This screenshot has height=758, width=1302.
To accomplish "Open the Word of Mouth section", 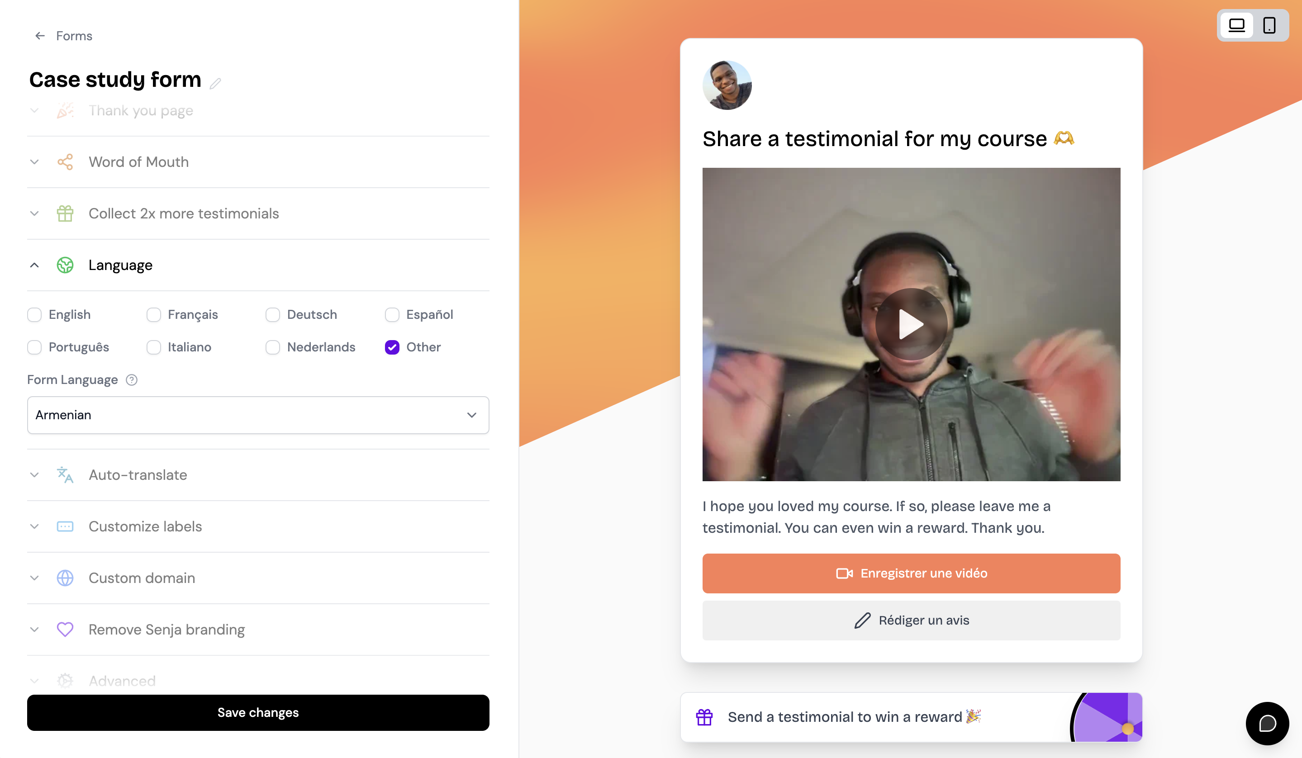I will pos(138,161).
